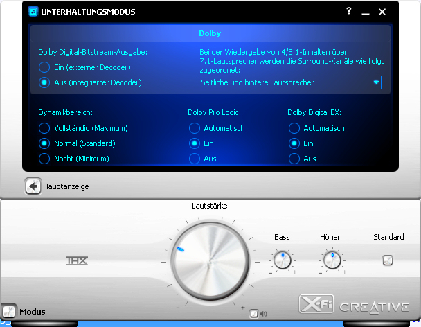Select Vollständig (Maximum) dynamic range
The width and height of the screenshot is (421, 327).
(44, 128)
